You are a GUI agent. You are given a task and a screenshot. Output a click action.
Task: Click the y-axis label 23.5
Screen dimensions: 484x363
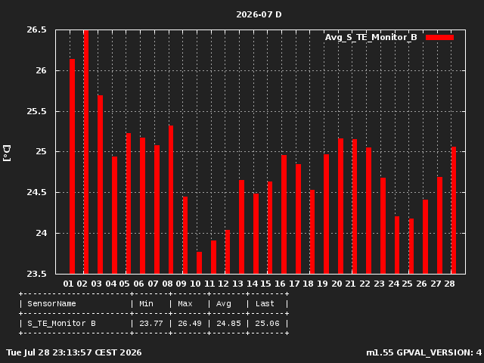pyautogui.click(x=37, y=274)
